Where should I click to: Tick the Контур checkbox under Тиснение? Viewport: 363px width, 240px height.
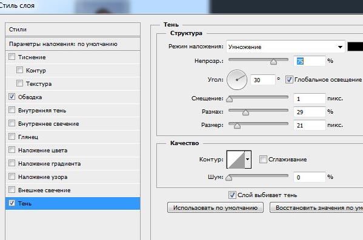point(19,70)
